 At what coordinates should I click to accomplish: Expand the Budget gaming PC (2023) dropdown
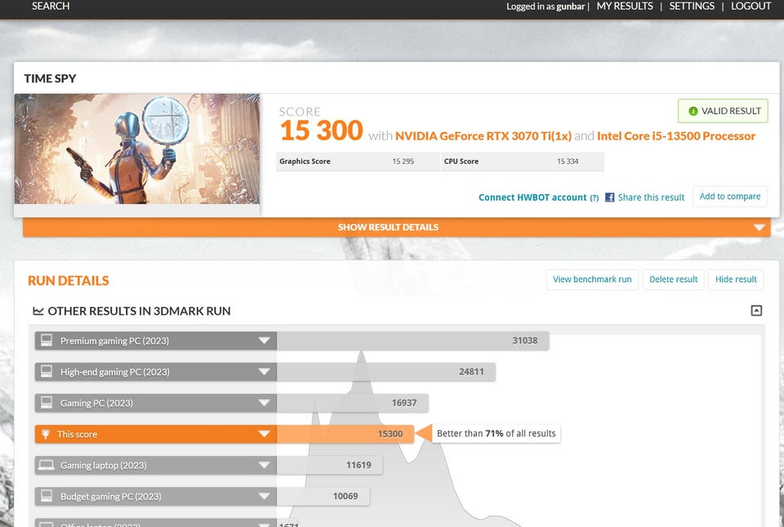click(x=264, y=496)
